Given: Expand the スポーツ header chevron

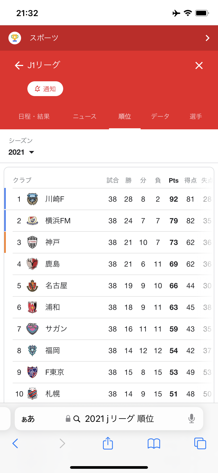Looking at the screenshot, I should [x=207, y=38].
